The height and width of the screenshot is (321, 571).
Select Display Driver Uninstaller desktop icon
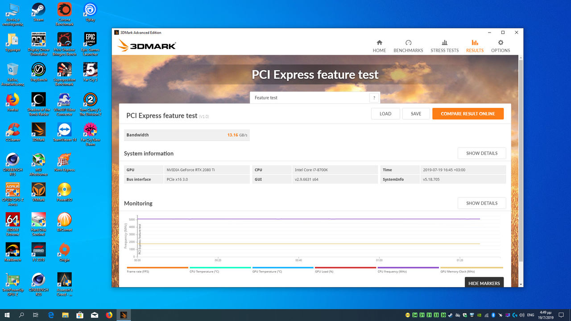[38, 45]
